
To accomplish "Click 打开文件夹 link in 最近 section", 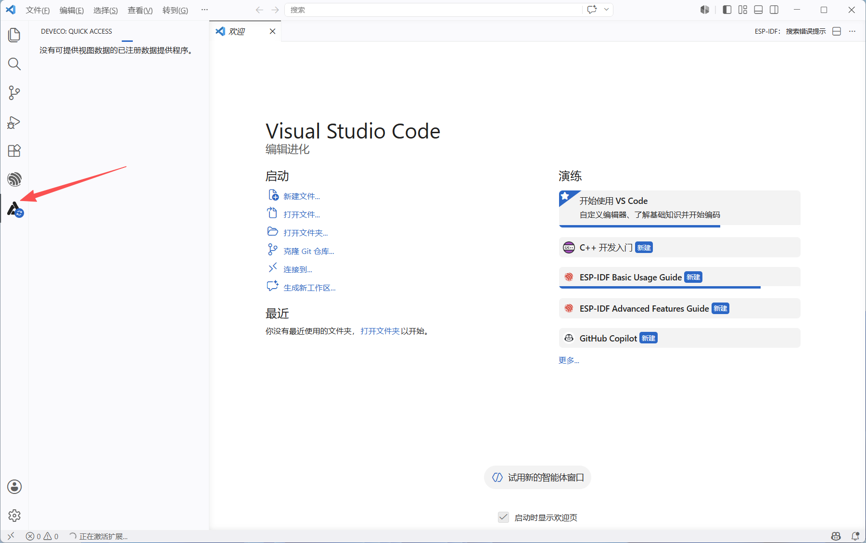I will pos(380,331).
